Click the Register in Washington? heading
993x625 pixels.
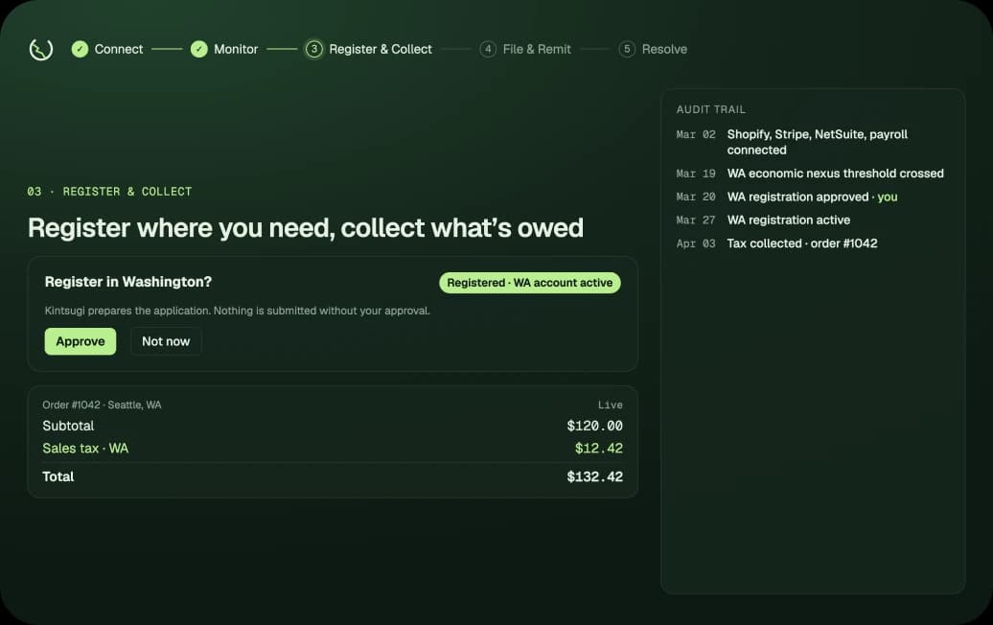[127, 282]
